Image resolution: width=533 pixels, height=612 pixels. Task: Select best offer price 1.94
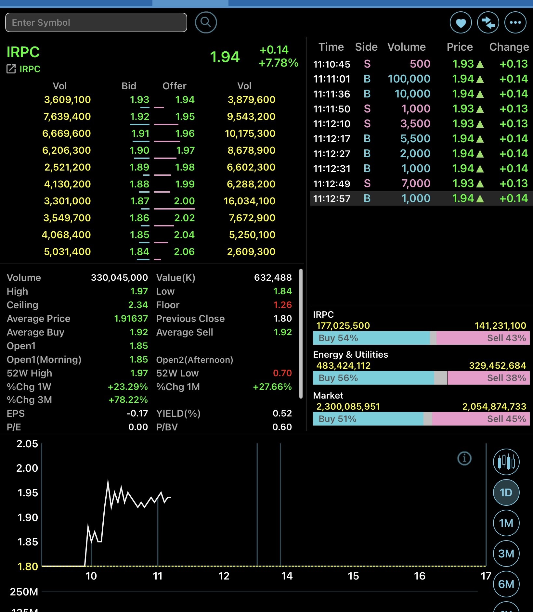(x=185, y=100)
